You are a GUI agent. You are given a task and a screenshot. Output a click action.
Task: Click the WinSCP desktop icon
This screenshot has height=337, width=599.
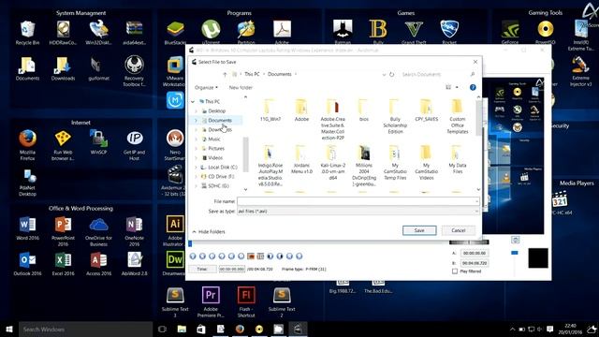pos(98,142)
